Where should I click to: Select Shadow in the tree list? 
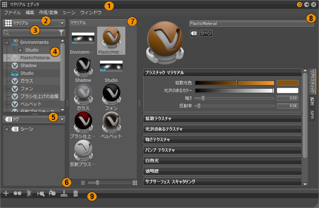(x=32, y=66)
